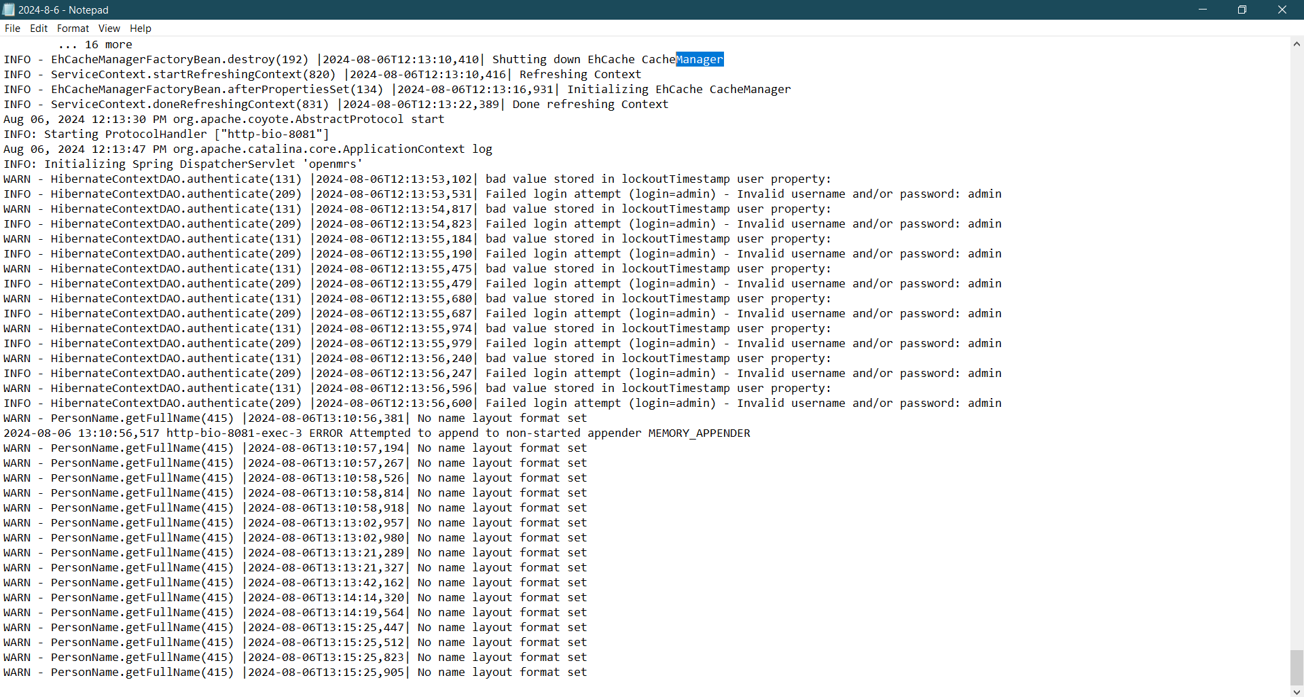The height and width of the screenshot is (697, 1304).
Task: Open the Format menu
Action: 73,29
